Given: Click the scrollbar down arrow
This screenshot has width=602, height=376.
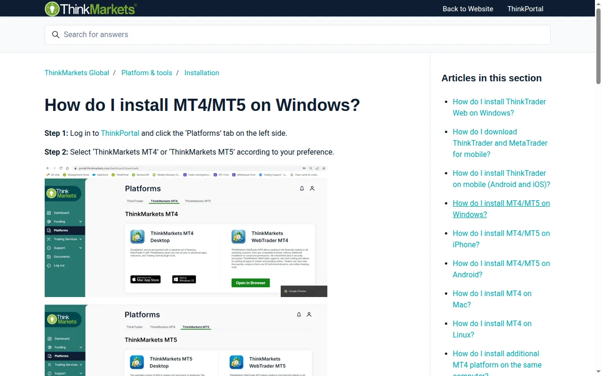Looking at the screenshot, I should tap(598, 373).
